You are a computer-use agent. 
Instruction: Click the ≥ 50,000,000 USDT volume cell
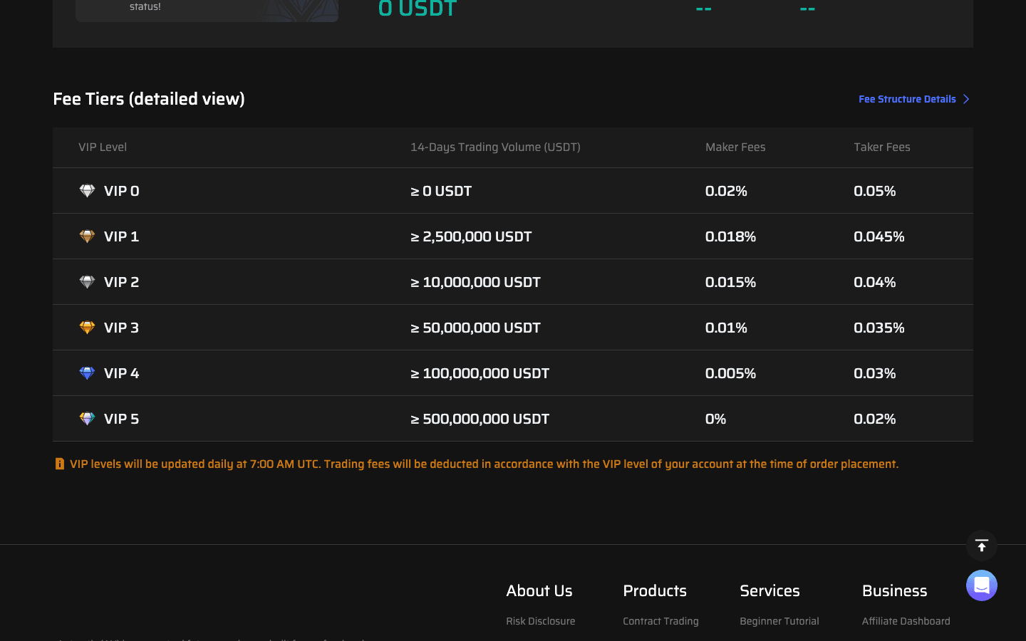point(475,328)
